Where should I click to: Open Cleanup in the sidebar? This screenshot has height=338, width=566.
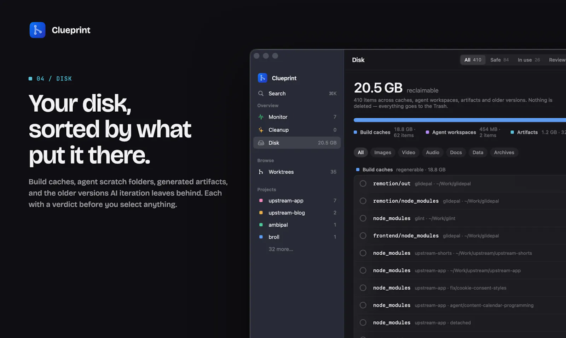[x=297, y=130]
